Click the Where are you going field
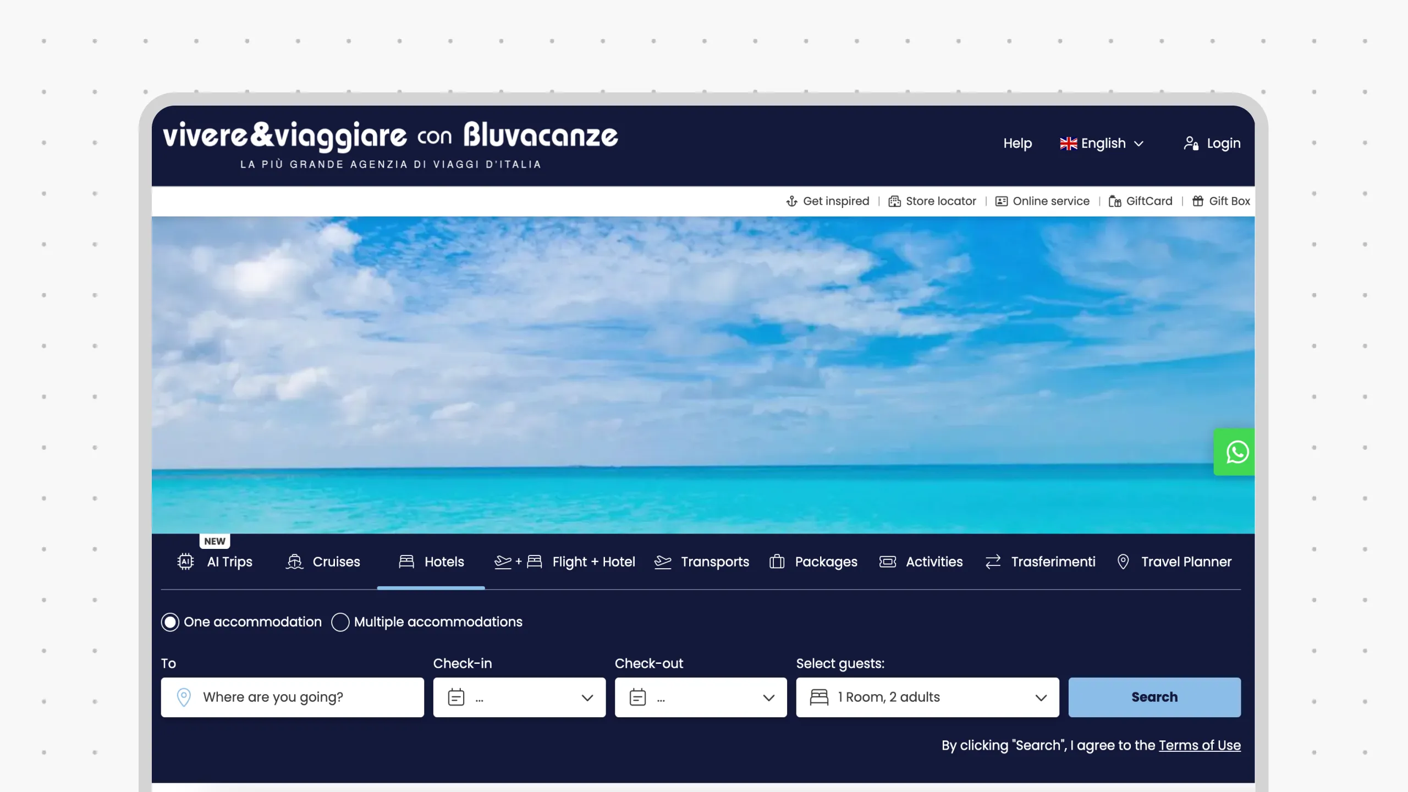The width and height of the screenshot is (1408, 792). [292, 697]
